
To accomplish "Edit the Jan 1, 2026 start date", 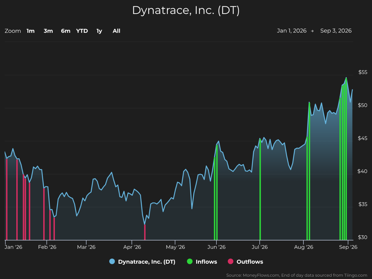I will point(292,31).
